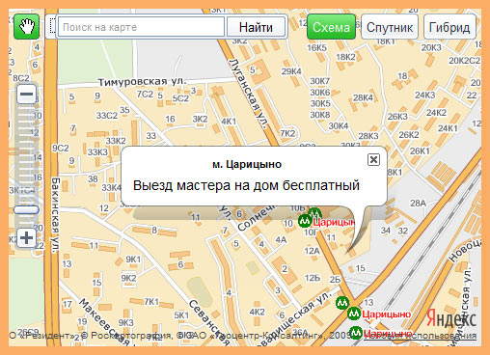
Task: Click the Найти search button
Action: 256,27
